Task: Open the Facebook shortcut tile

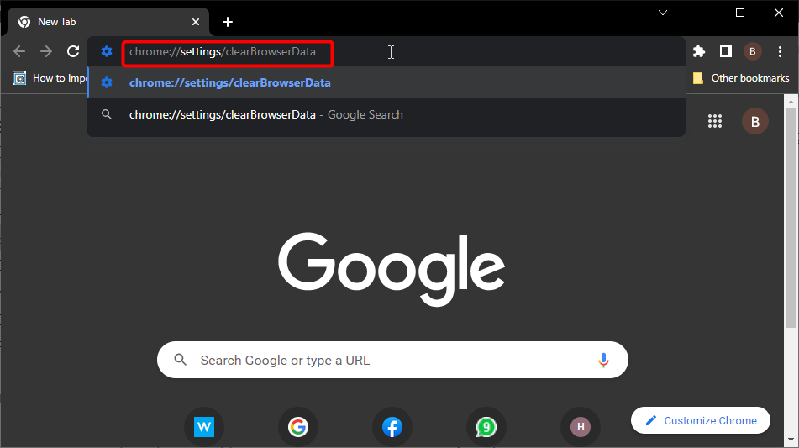Action: pos(392,427)
